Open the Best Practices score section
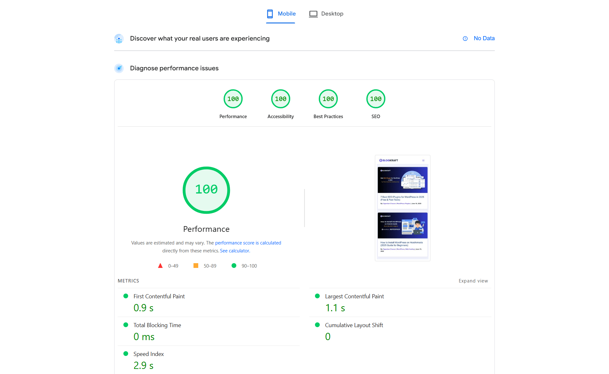This screenshot has width=609, height=374. click(328, 98)
